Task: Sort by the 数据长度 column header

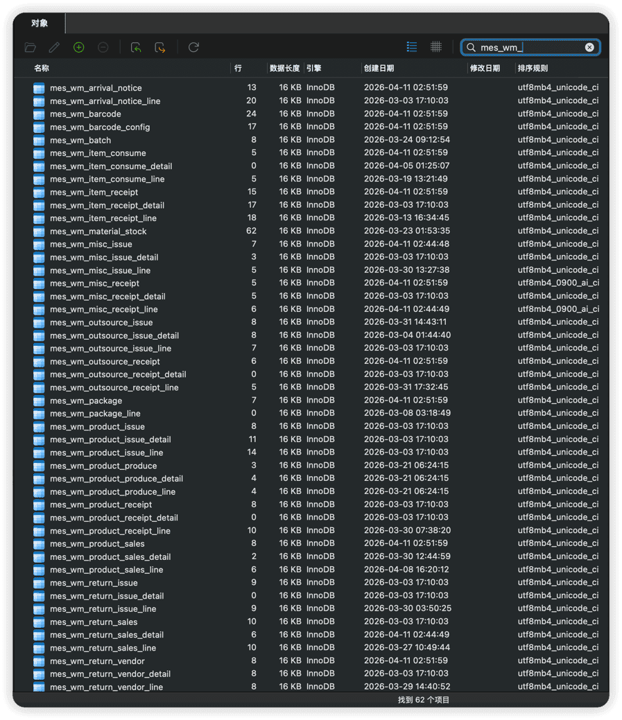Action: (x=284, y=68)
